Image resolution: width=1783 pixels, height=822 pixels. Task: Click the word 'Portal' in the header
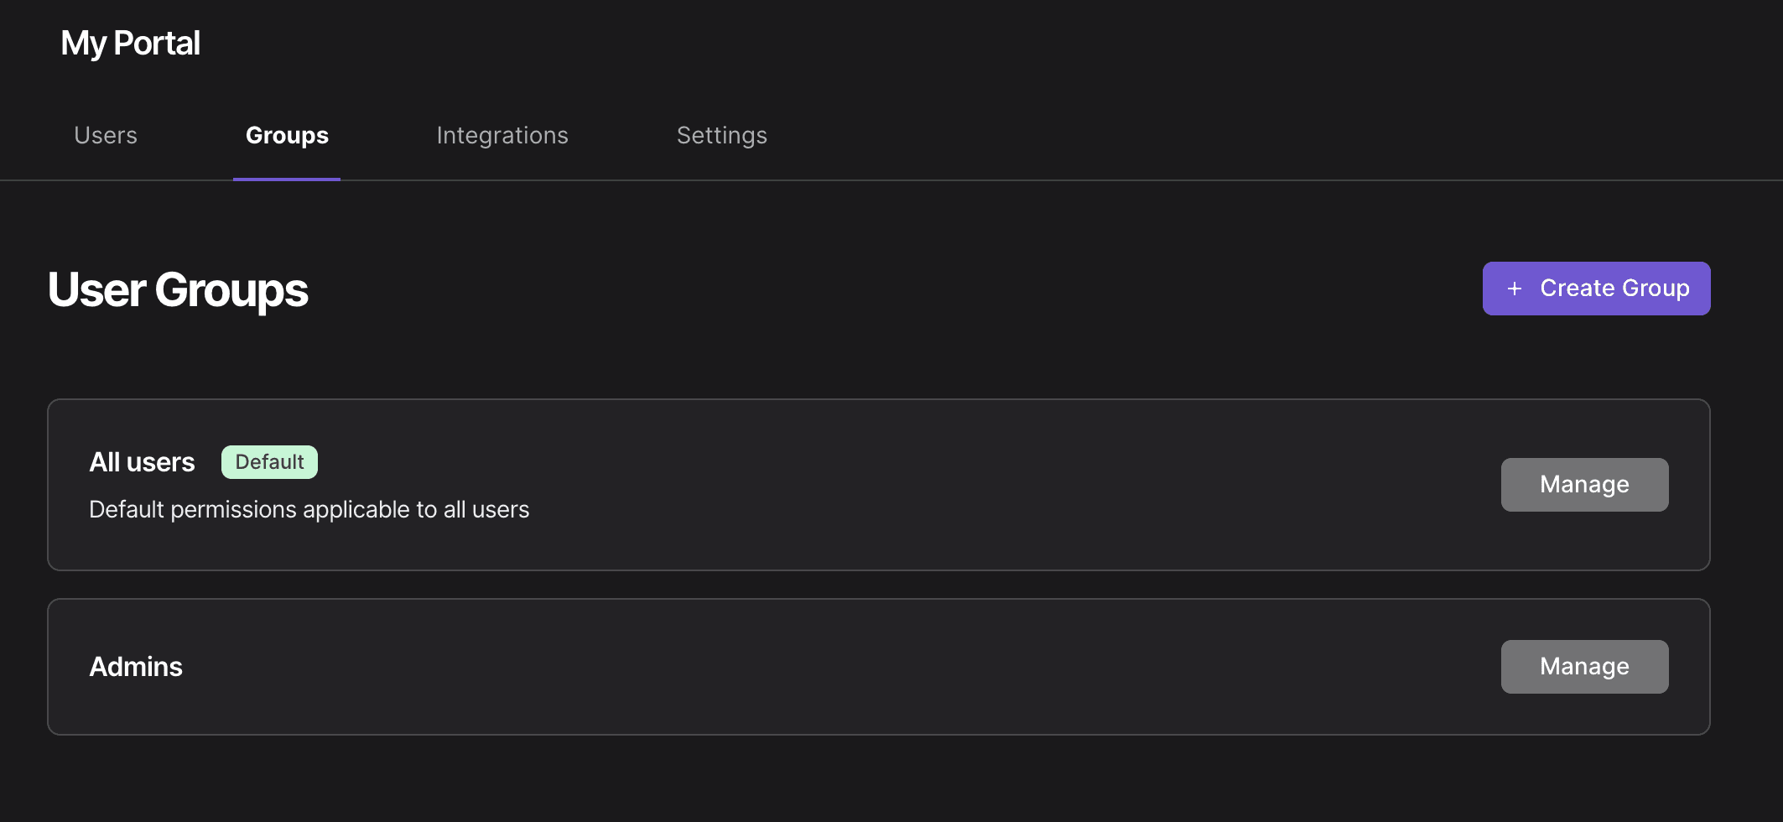157,44
